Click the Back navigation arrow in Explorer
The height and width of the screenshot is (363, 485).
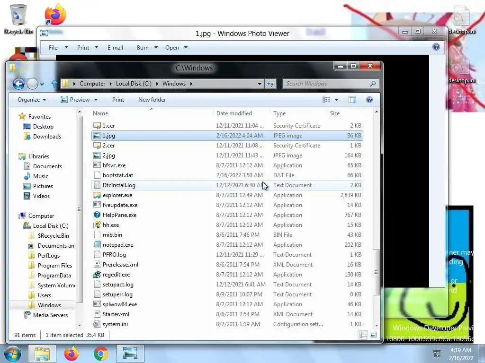pyautogui.click(x=18, y=84)
